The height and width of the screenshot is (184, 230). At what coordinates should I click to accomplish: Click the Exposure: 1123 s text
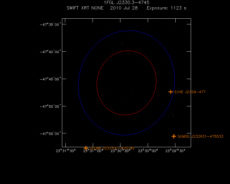[x=166, y=8]
